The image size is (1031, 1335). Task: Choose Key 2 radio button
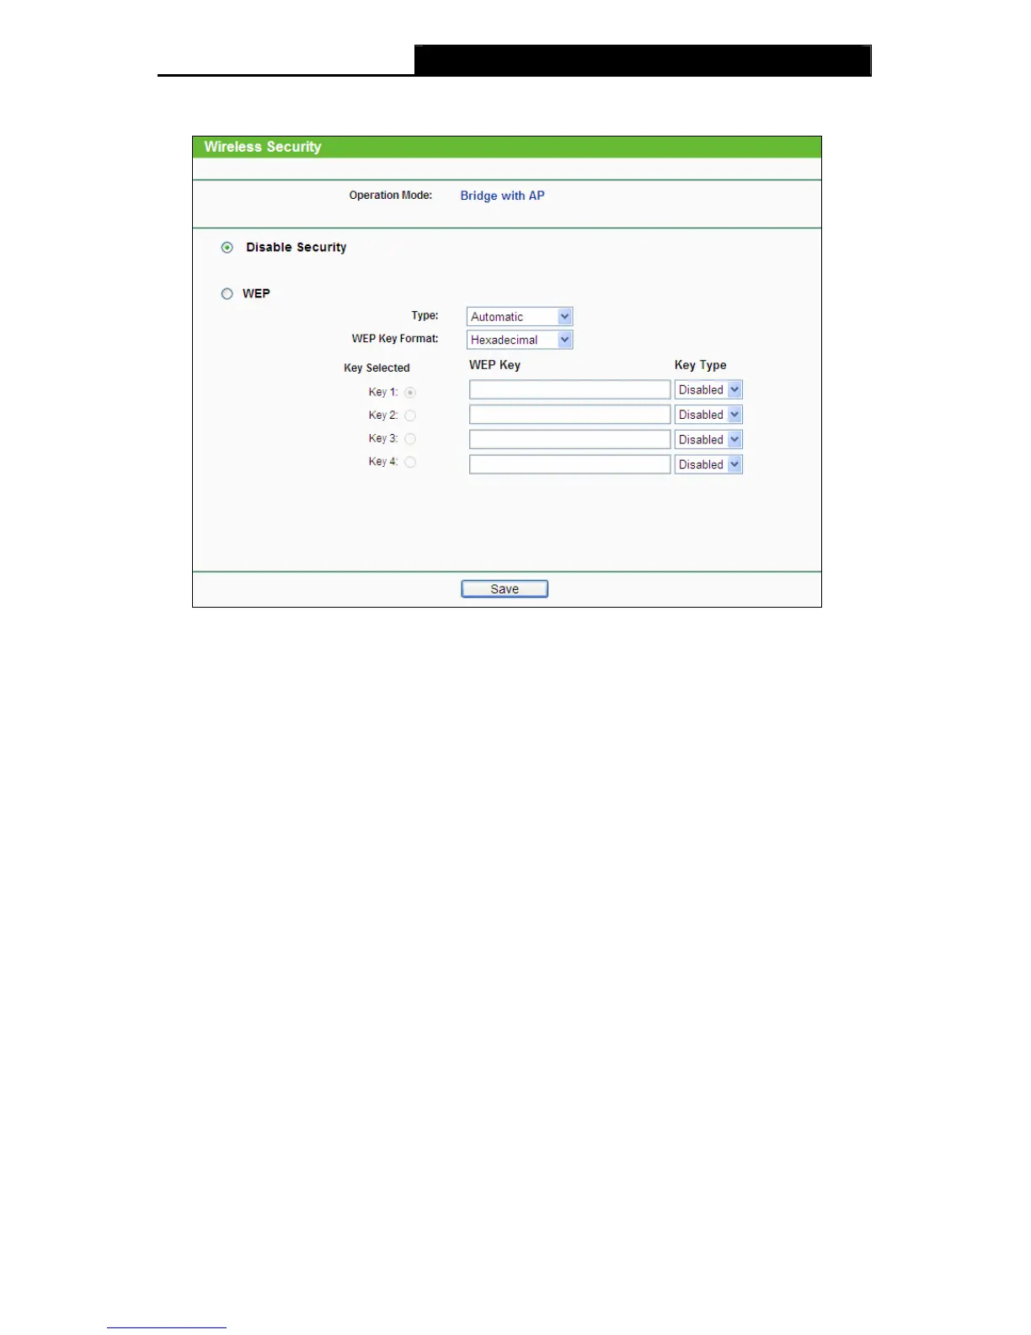point(410,416)
